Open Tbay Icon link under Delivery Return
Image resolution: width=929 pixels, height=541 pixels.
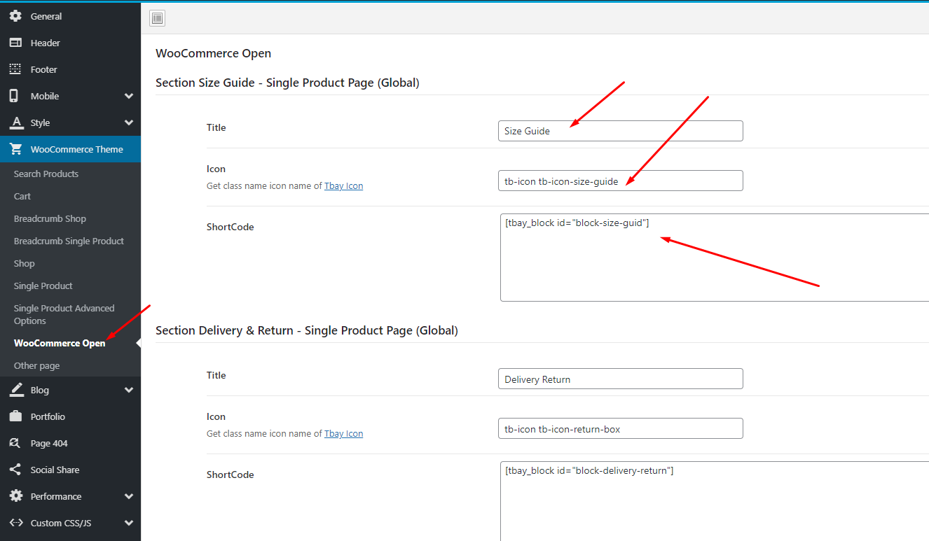click(x=343, y=434)
